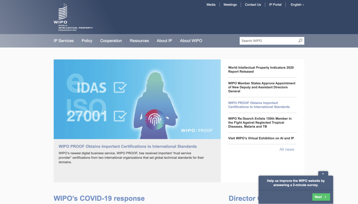
Task: Open the English language dropdown
Action: [297, 5]
